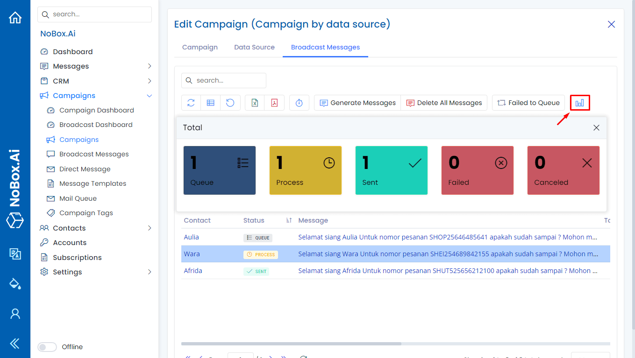This screenshot has height=358, width=635.
Task: Click the reset/undo circular arrow icon
Action: click(230, 102)
